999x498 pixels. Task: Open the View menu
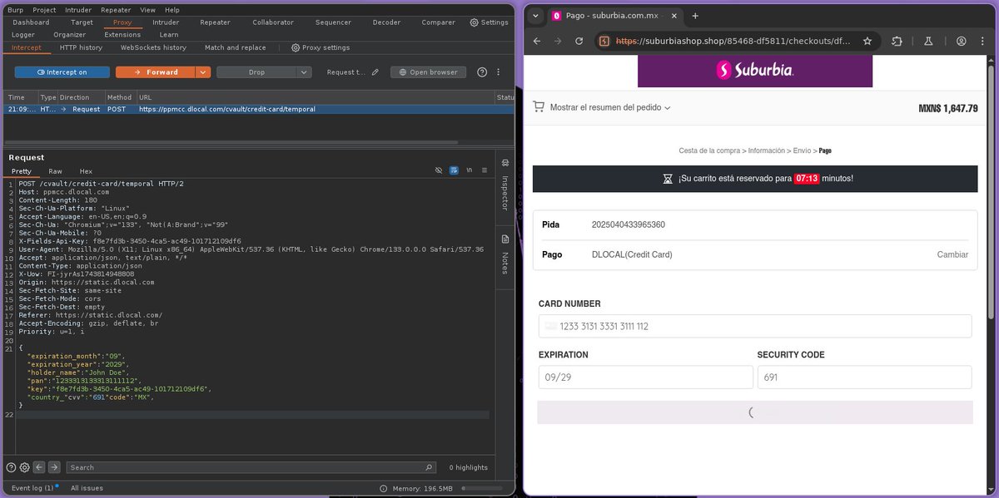click(147, 10)
